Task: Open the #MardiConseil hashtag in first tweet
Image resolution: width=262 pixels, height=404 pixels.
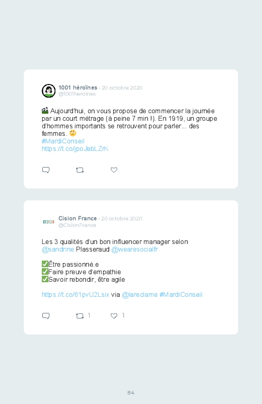Action: coord(63,141)
